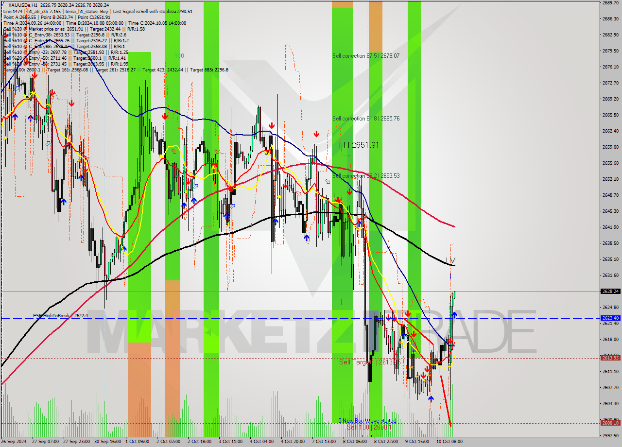
Task: Click the '26 Sep 2024' date label
Action: (x=14, y=442)
